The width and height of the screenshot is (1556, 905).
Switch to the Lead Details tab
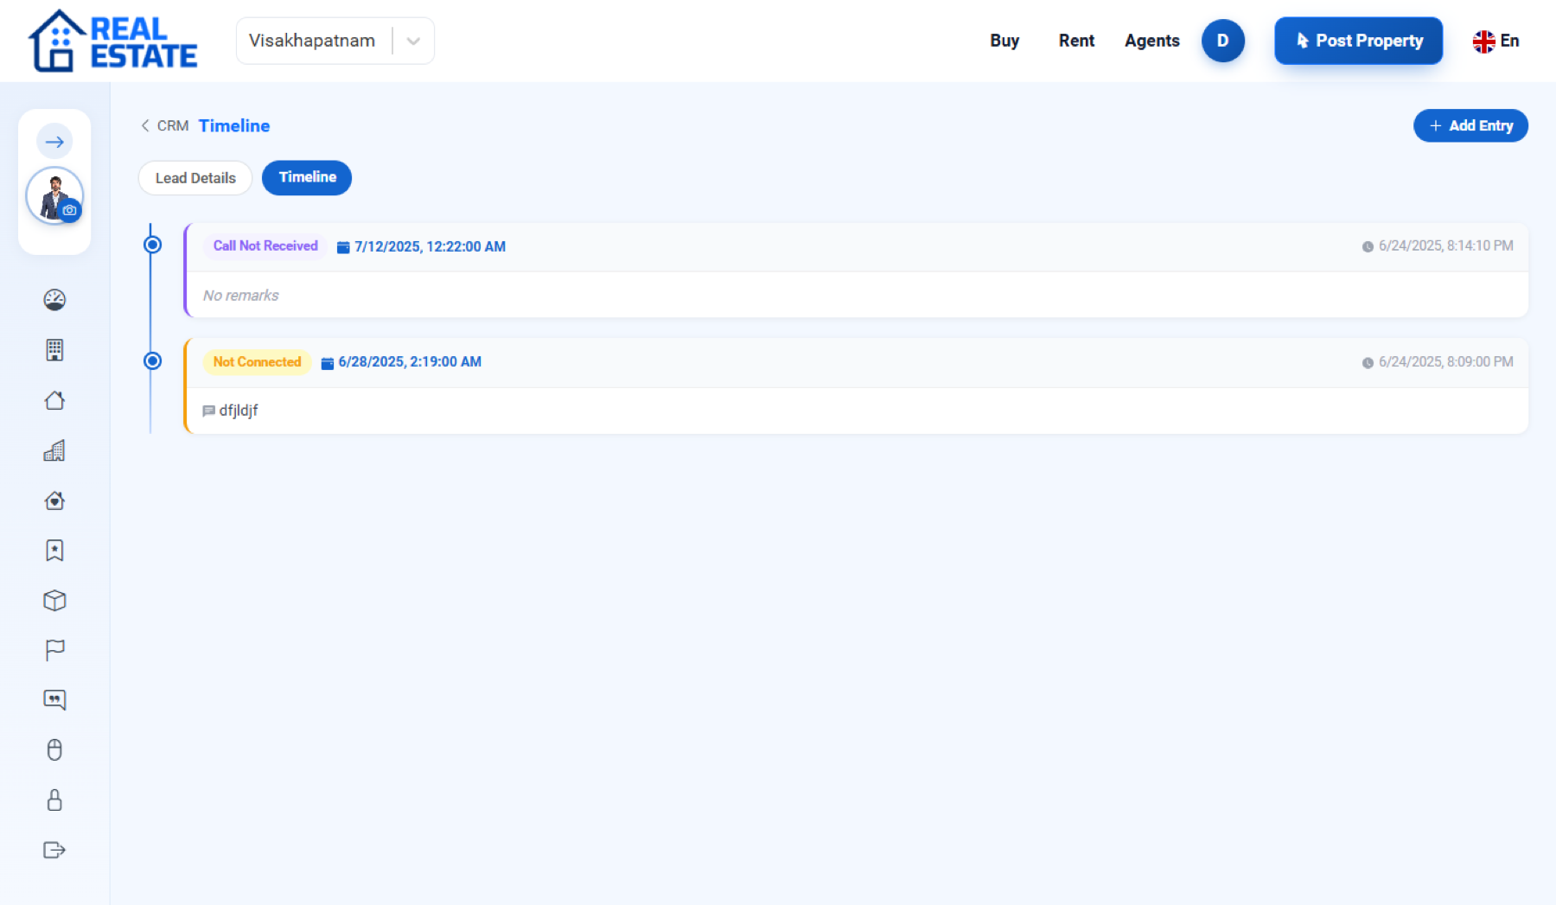coord(195,178)
